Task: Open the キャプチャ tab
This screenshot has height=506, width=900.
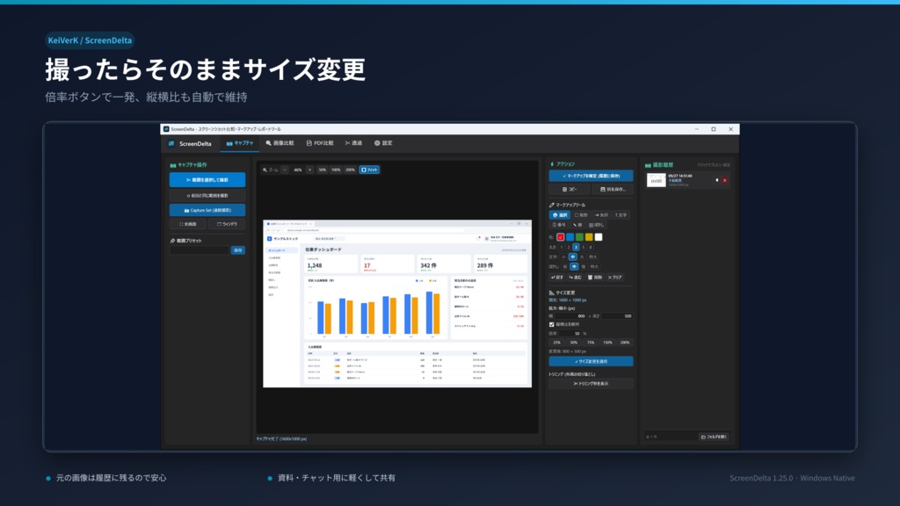Action: [x=240, y=143]
